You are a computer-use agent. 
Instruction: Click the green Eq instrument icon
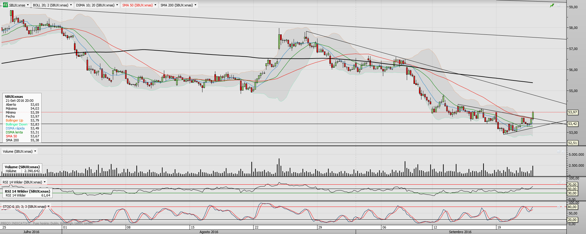pos(5,5)
